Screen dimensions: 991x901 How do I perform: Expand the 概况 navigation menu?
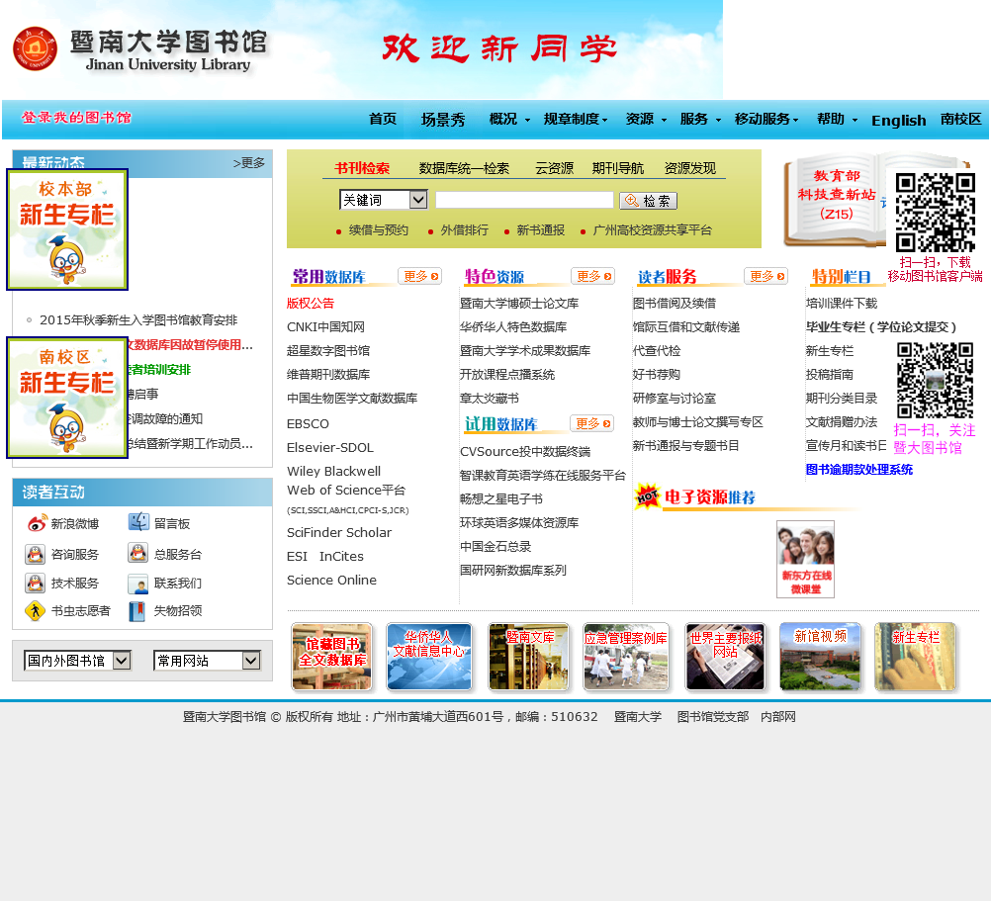coord(508,119)
